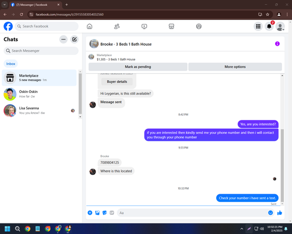Select the Inbox filter tab

tap(11, 64)
